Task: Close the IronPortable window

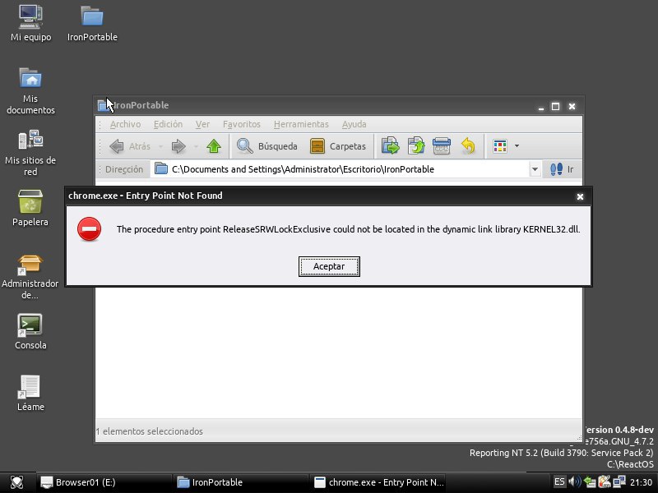Action: [x=572, y=107]
